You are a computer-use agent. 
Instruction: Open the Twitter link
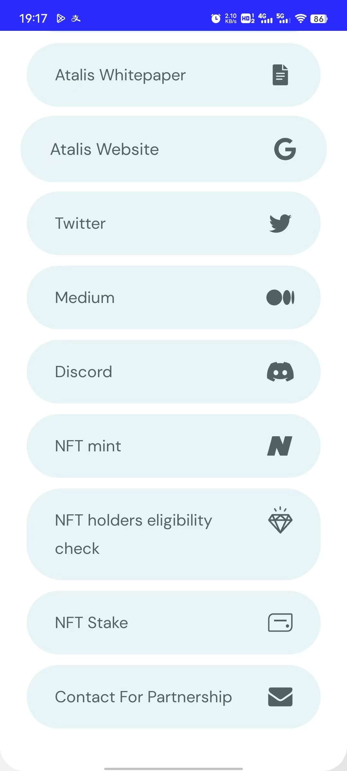(x=173, y=223)
